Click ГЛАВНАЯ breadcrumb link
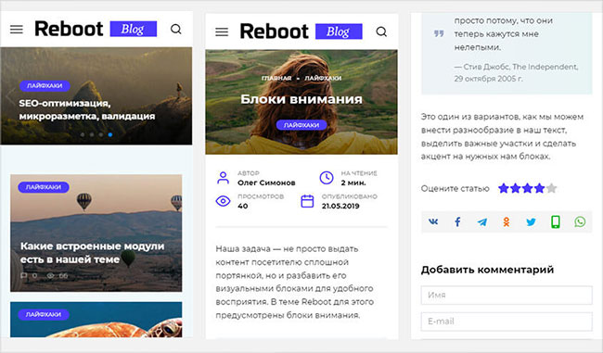 276,78
